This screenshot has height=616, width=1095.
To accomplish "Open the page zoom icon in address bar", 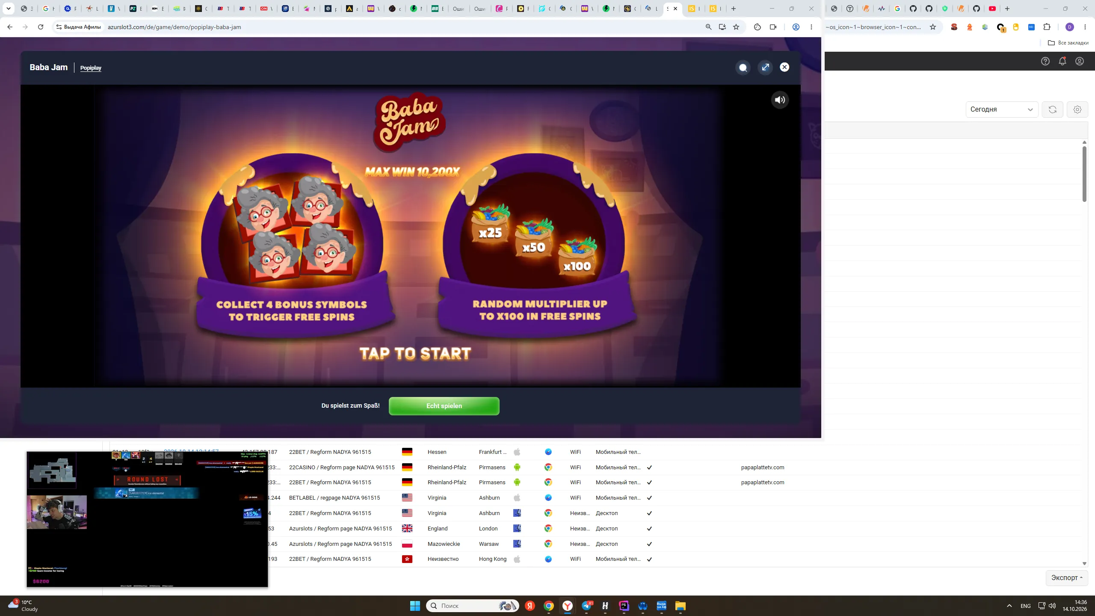I will [709, 27].
